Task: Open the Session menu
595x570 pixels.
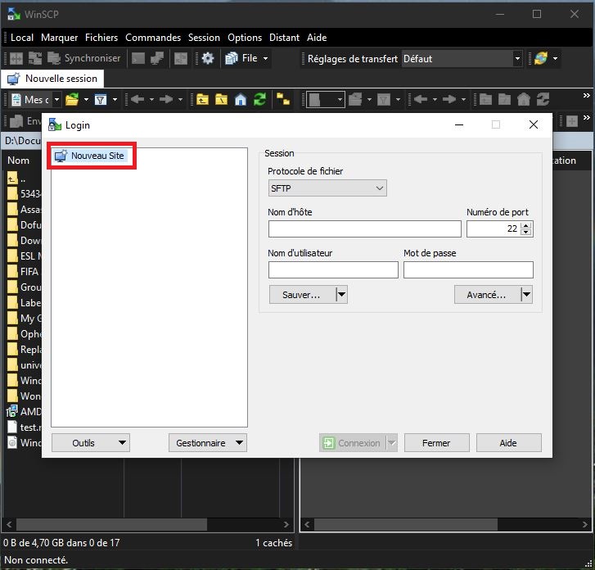Action: (204, 38)
